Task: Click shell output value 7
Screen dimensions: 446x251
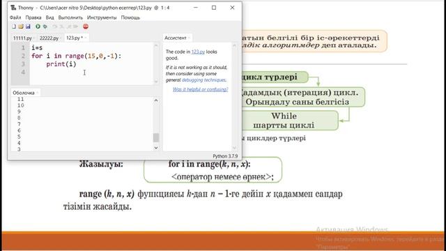Action: coord(19,124)
